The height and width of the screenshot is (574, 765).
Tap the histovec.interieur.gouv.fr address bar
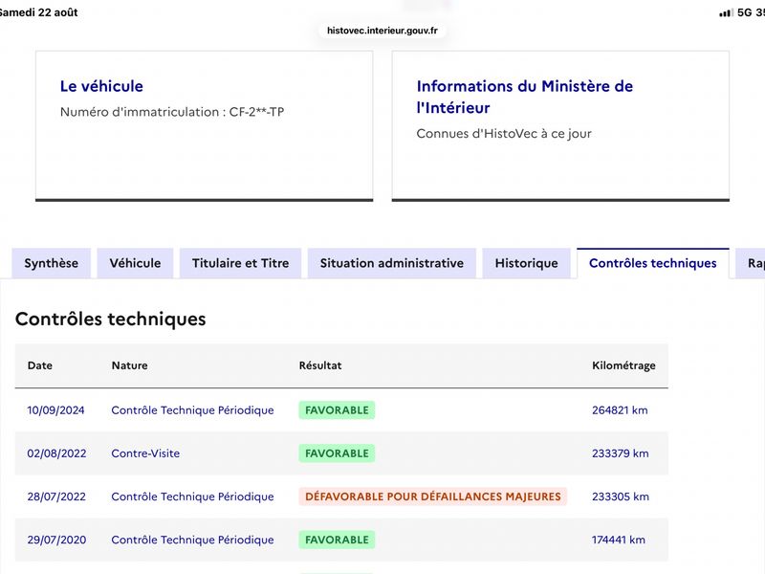pyautogui.click(x=382, y=31)
